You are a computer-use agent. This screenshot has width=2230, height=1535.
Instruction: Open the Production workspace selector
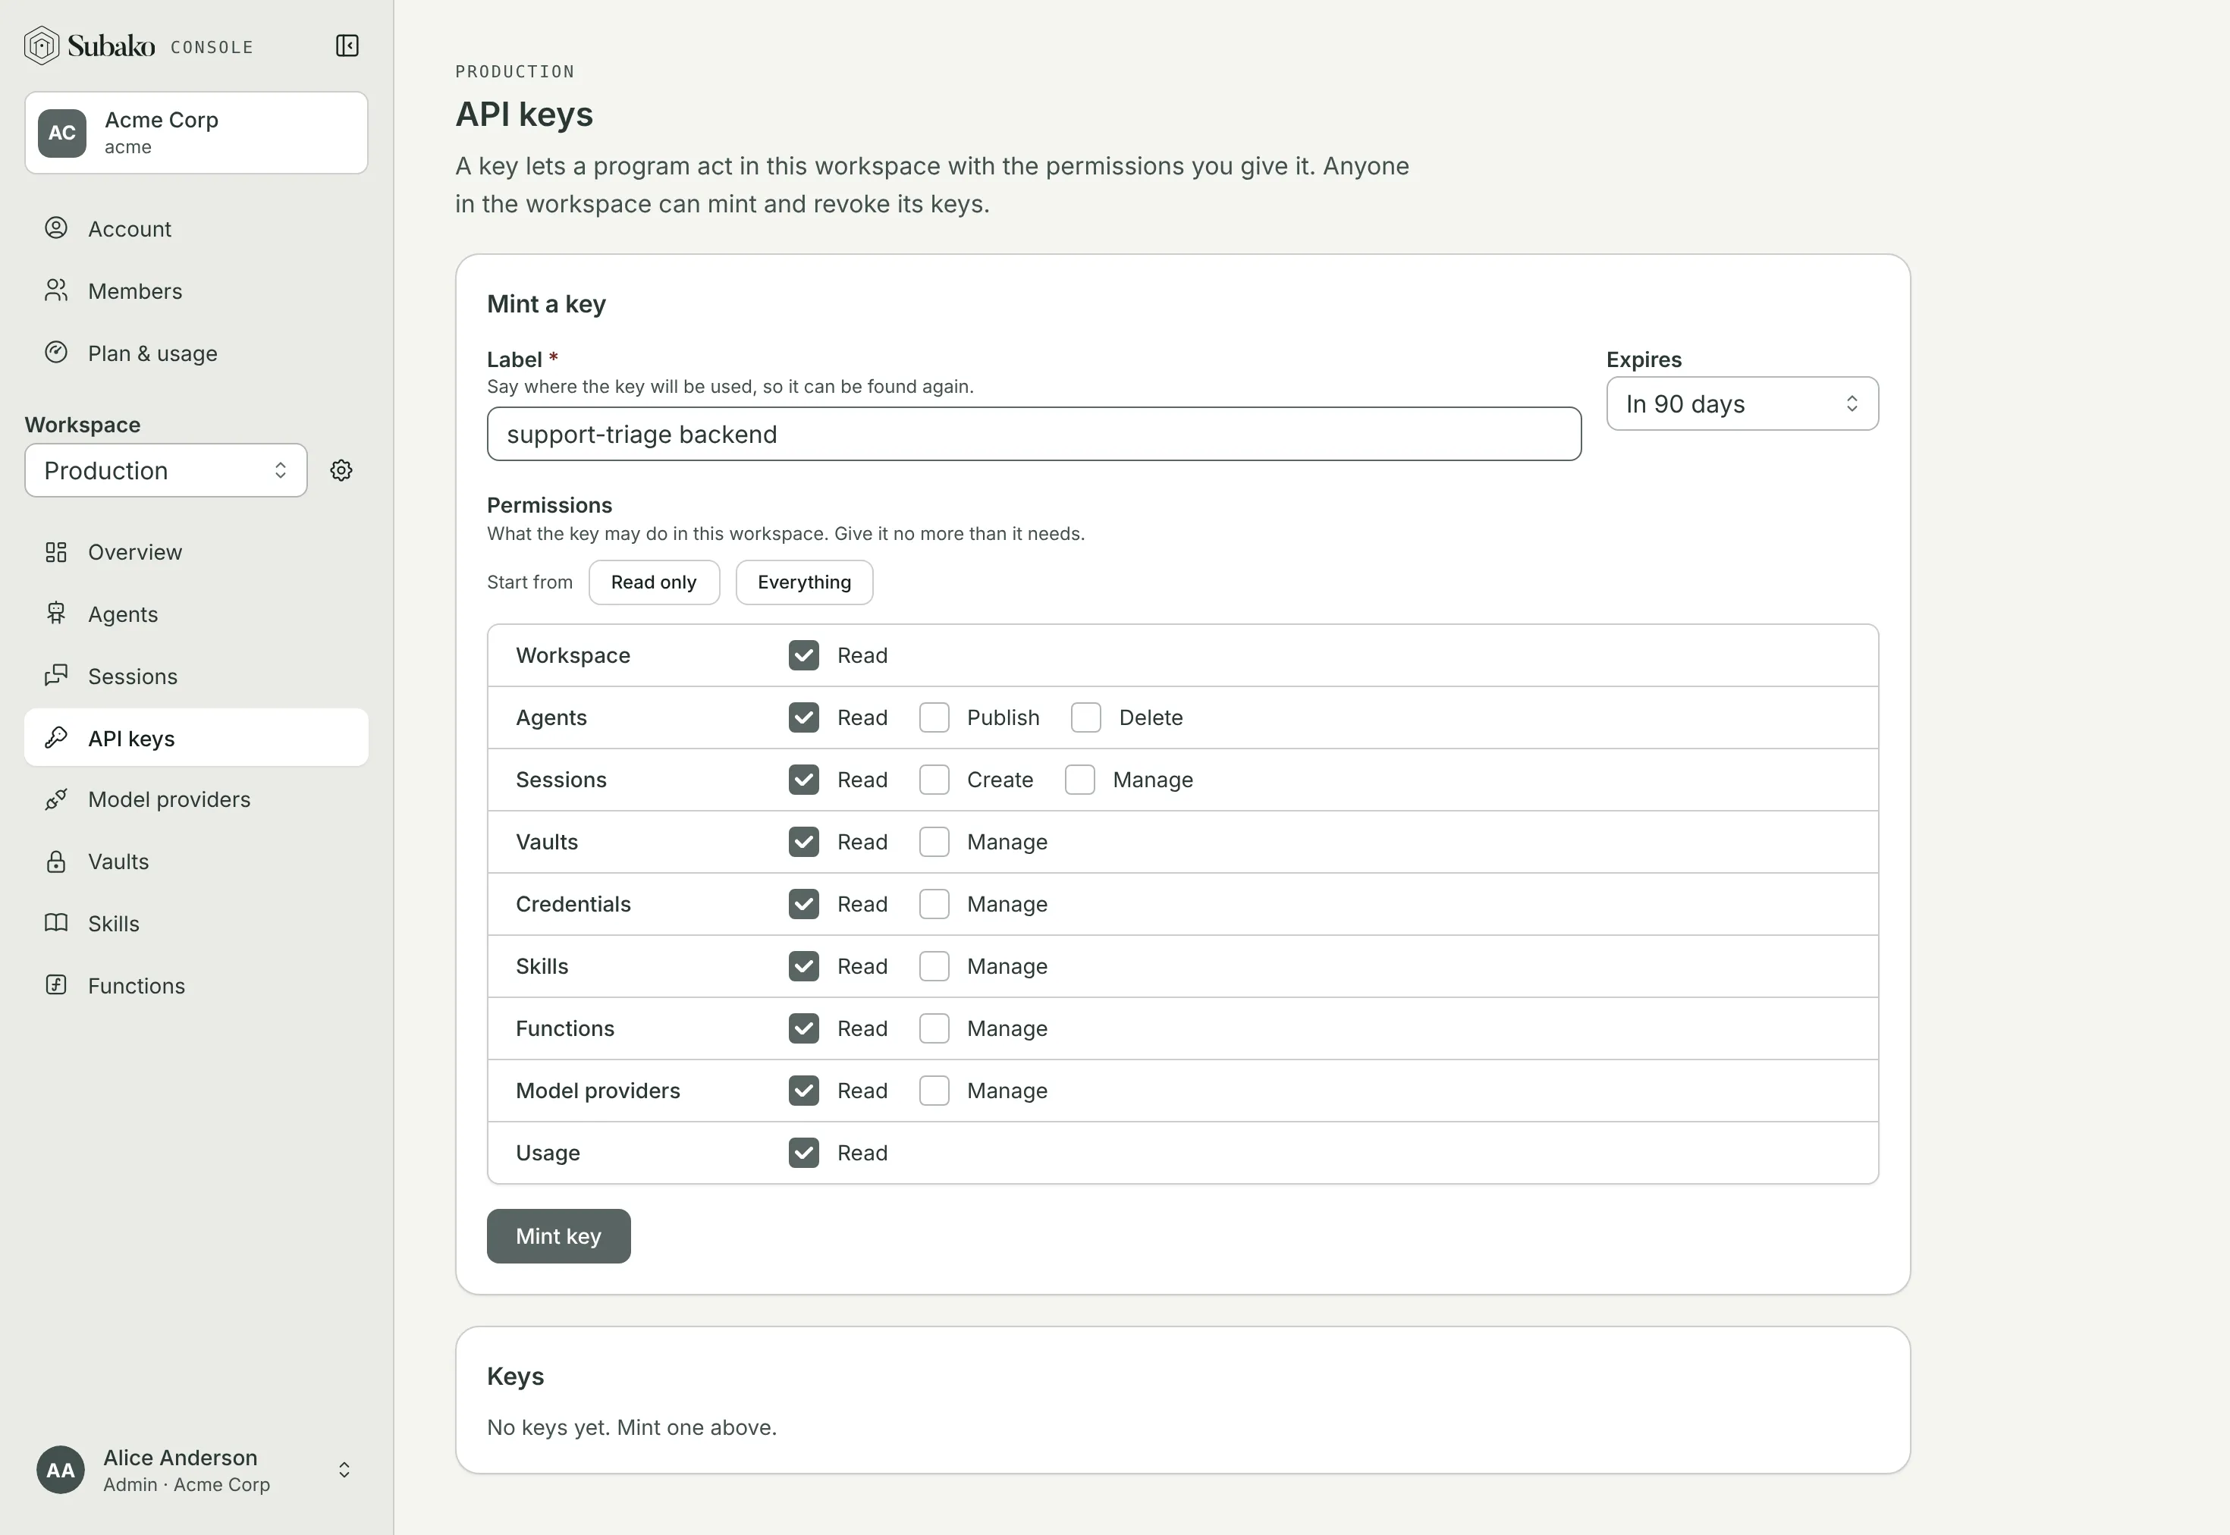coord(165,470)
